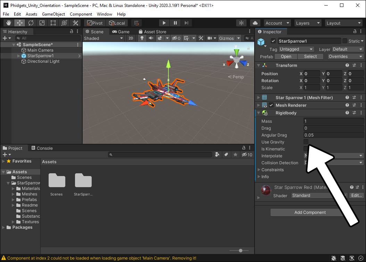Viewport: 366px width, 262px height.
Task: Open the Component menu
Action: [x=81, y=14]
